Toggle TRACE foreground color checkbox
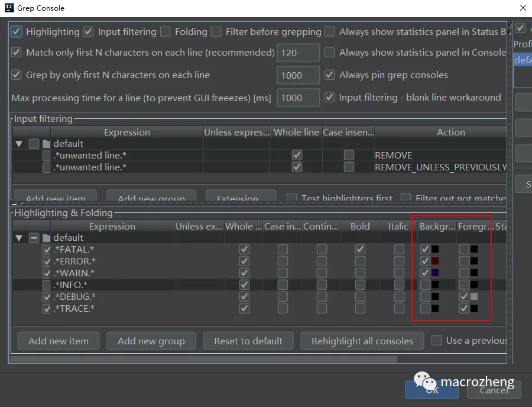Image resolution: width=532 pixels, height=407 pixels. click(464, 309)
